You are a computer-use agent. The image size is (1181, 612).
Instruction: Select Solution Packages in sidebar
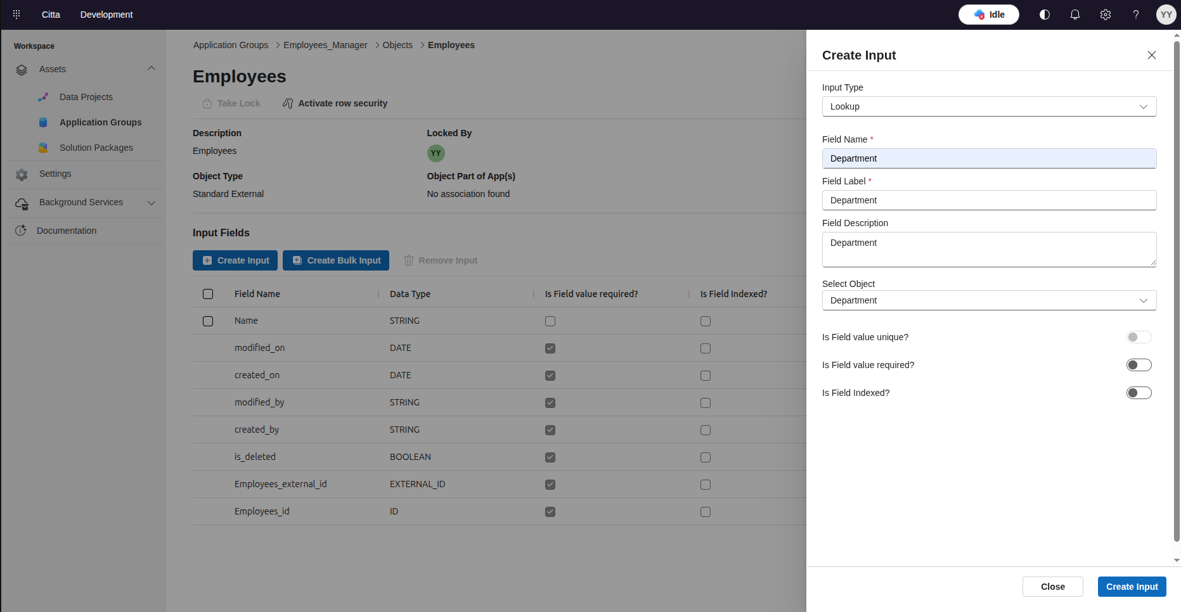coord(96,148)
